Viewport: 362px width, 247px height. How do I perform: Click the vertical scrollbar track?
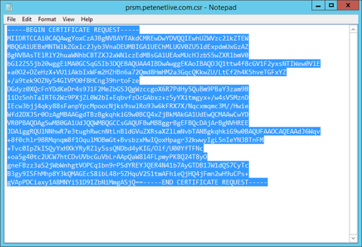click(x=353, y=133)
